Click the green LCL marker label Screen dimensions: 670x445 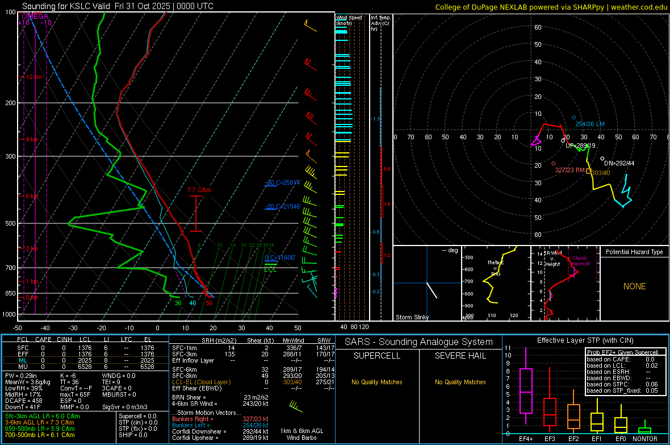[270, 269]
